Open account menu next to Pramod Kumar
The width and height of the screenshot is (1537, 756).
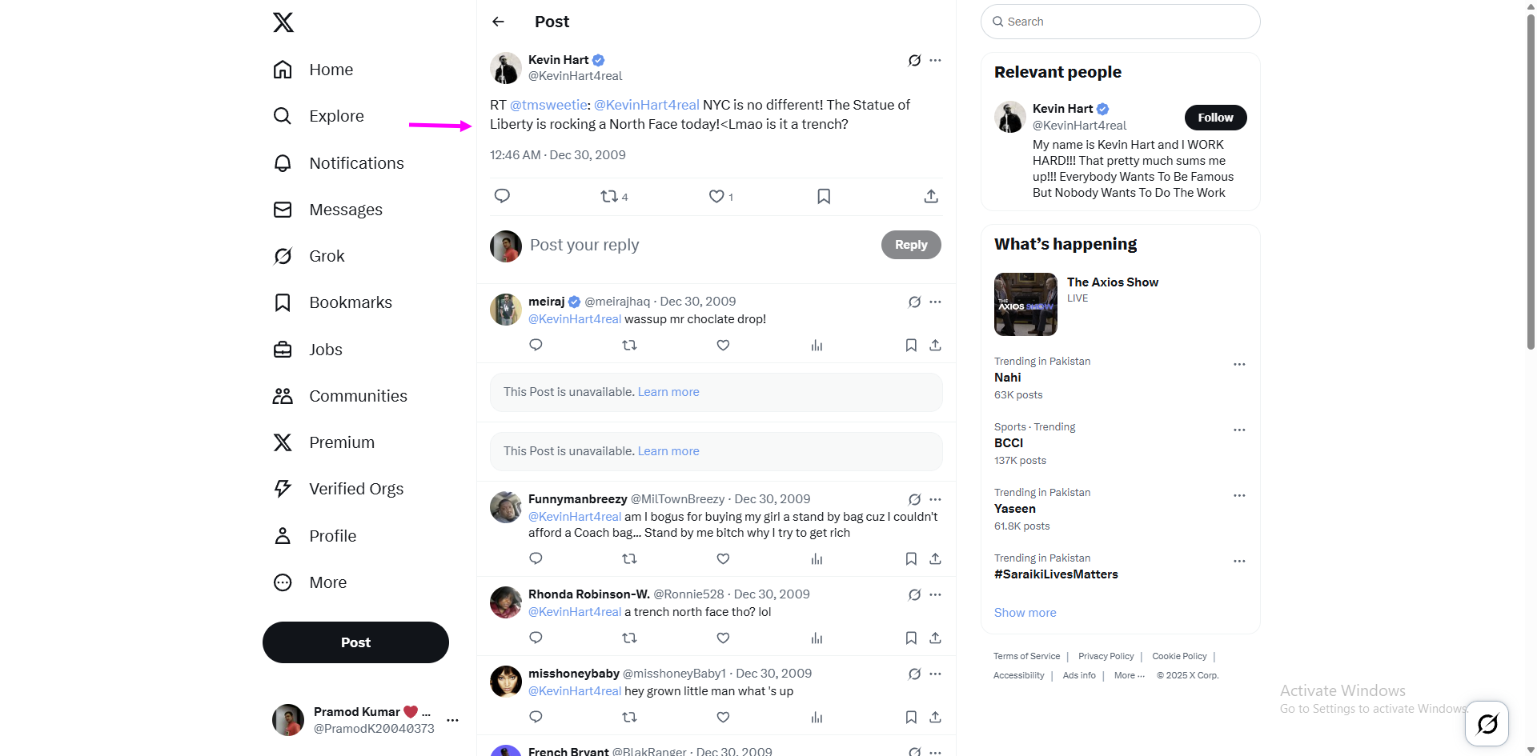click(x=453, y=720)
